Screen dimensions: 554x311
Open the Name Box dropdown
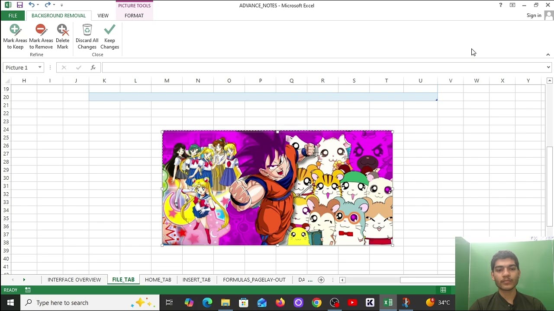coord(40,67)
